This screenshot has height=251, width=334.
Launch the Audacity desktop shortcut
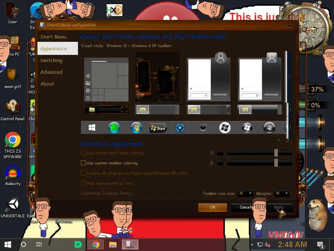pyautogui.click(x=13, y=176)
